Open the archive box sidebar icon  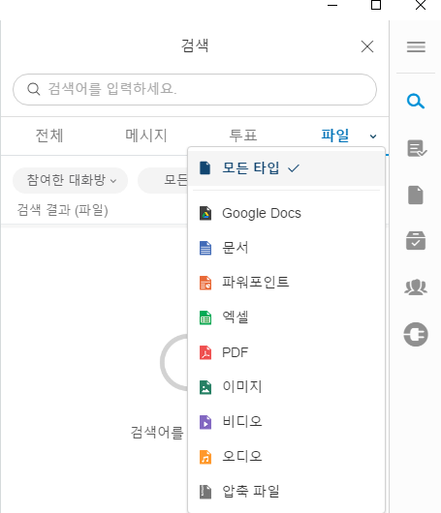tap(416, 240)
